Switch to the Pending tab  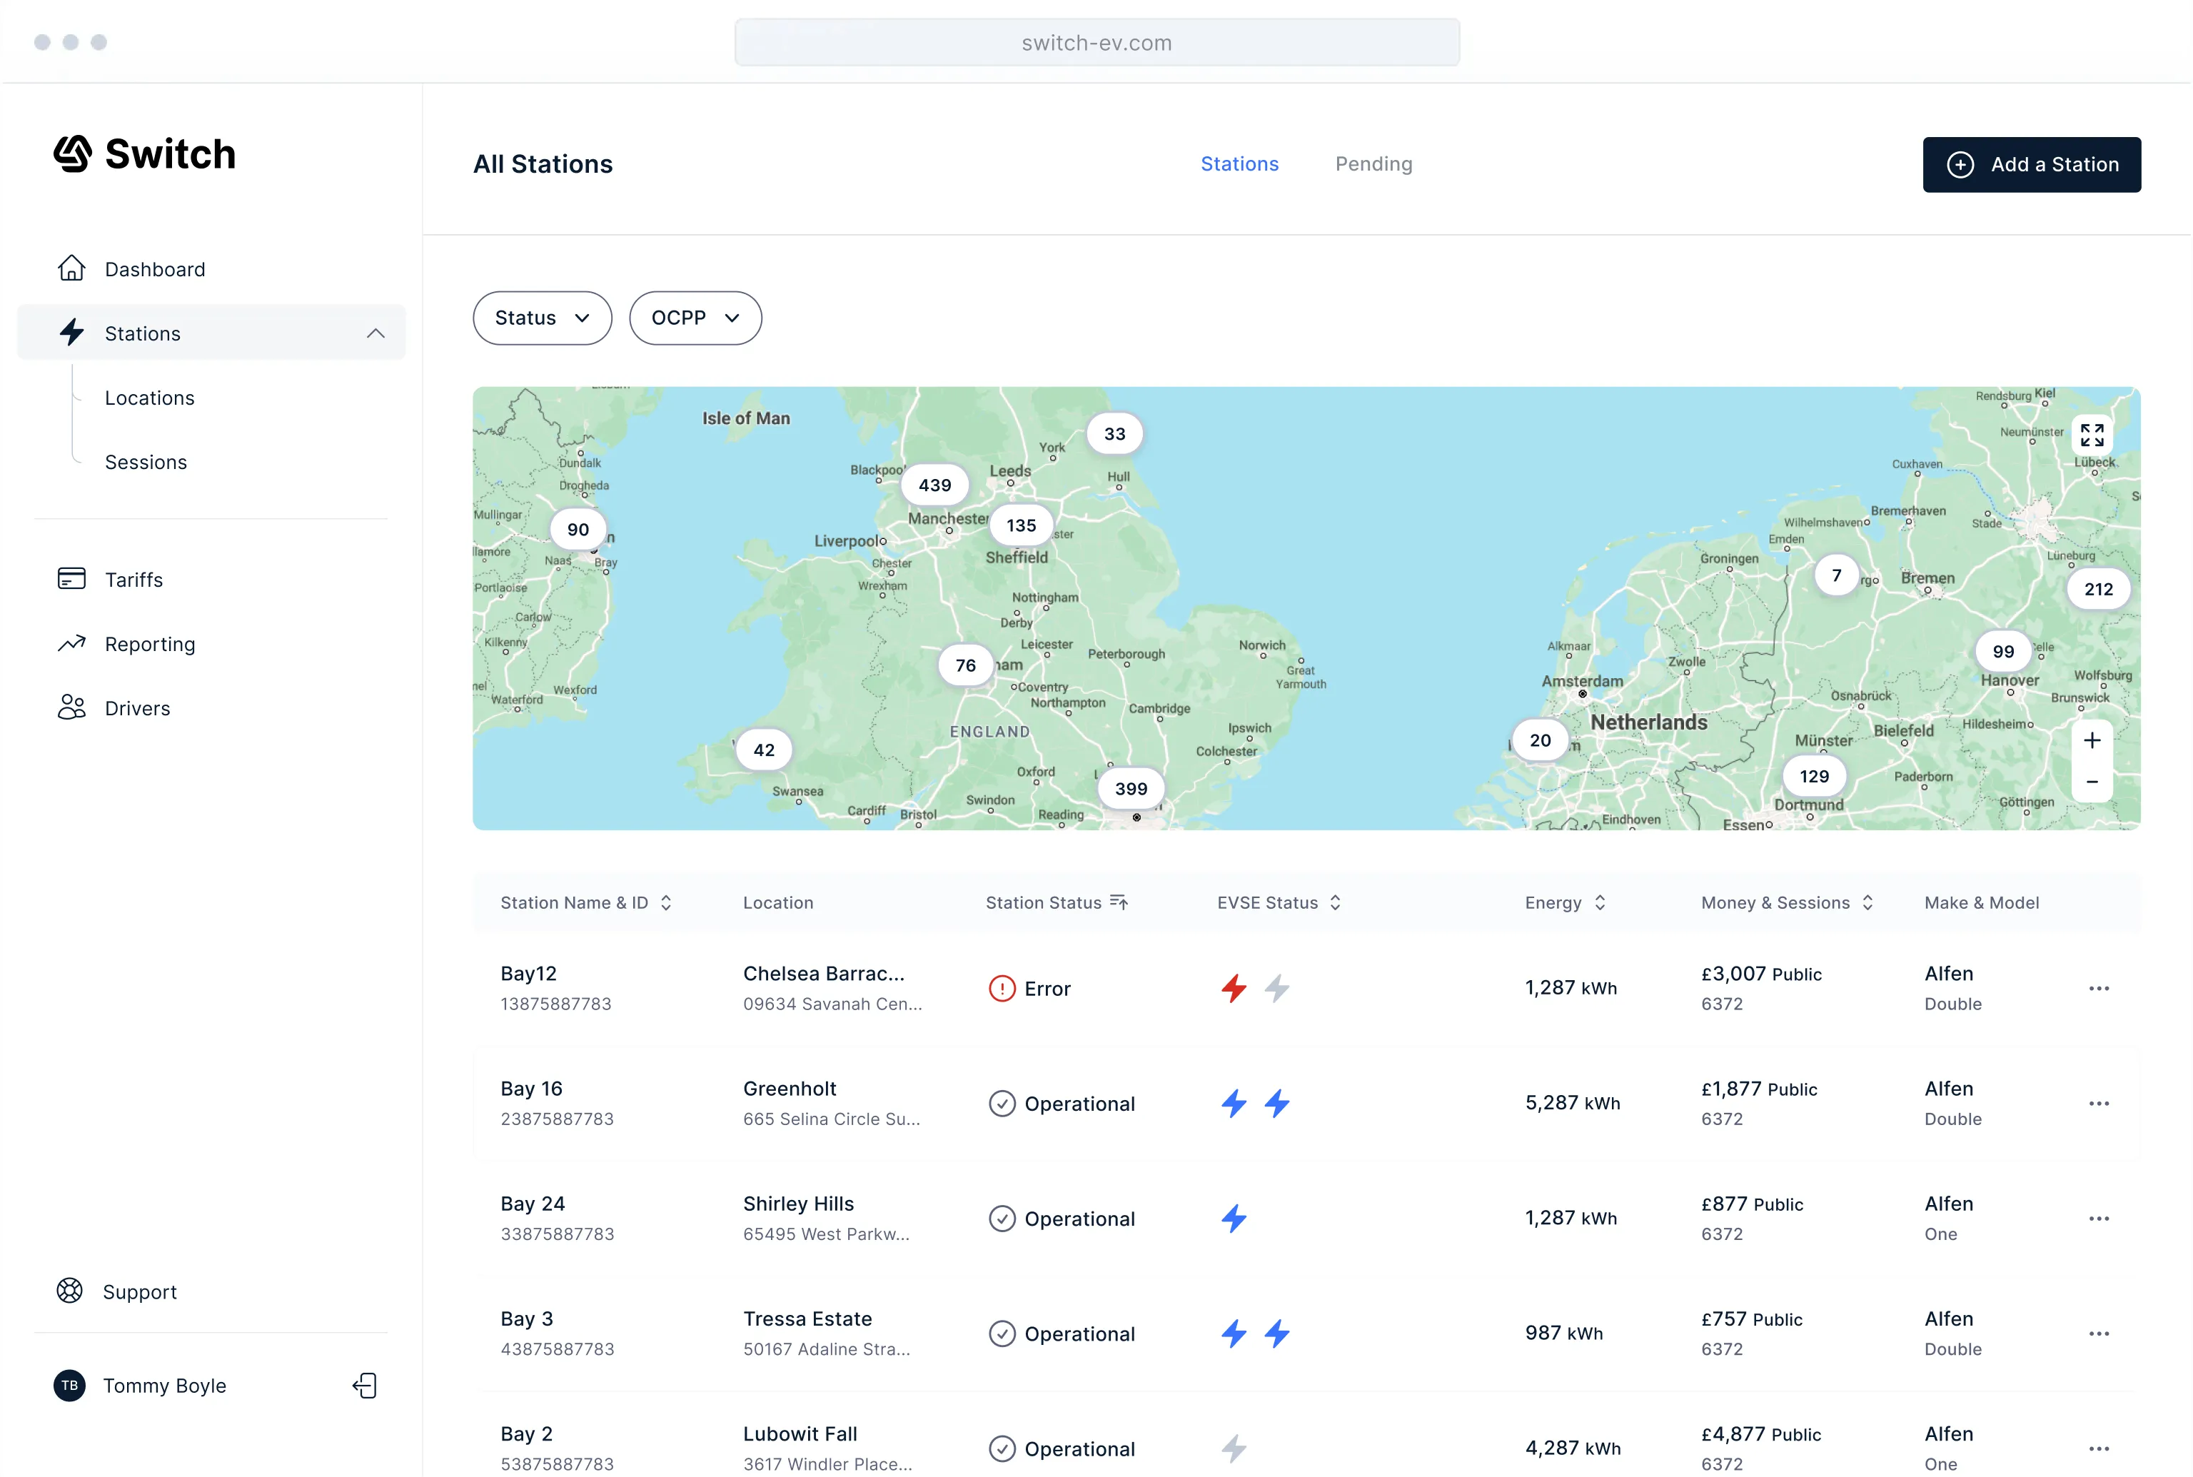(1373, 164)
